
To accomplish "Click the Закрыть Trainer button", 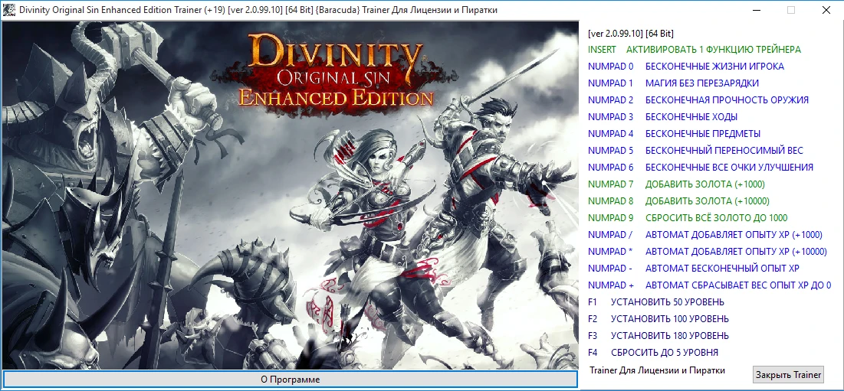I will [x=789, y=374].
